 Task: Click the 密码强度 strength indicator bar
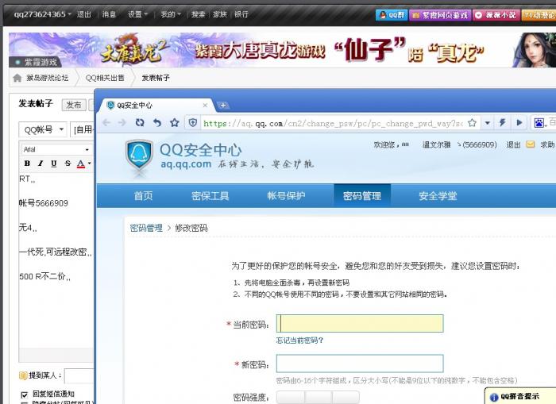[318, 398]
